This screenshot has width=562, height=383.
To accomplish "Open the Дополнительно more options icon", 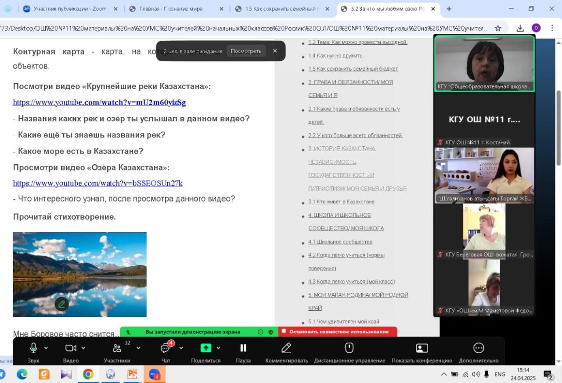I will (x=479, y=348).
